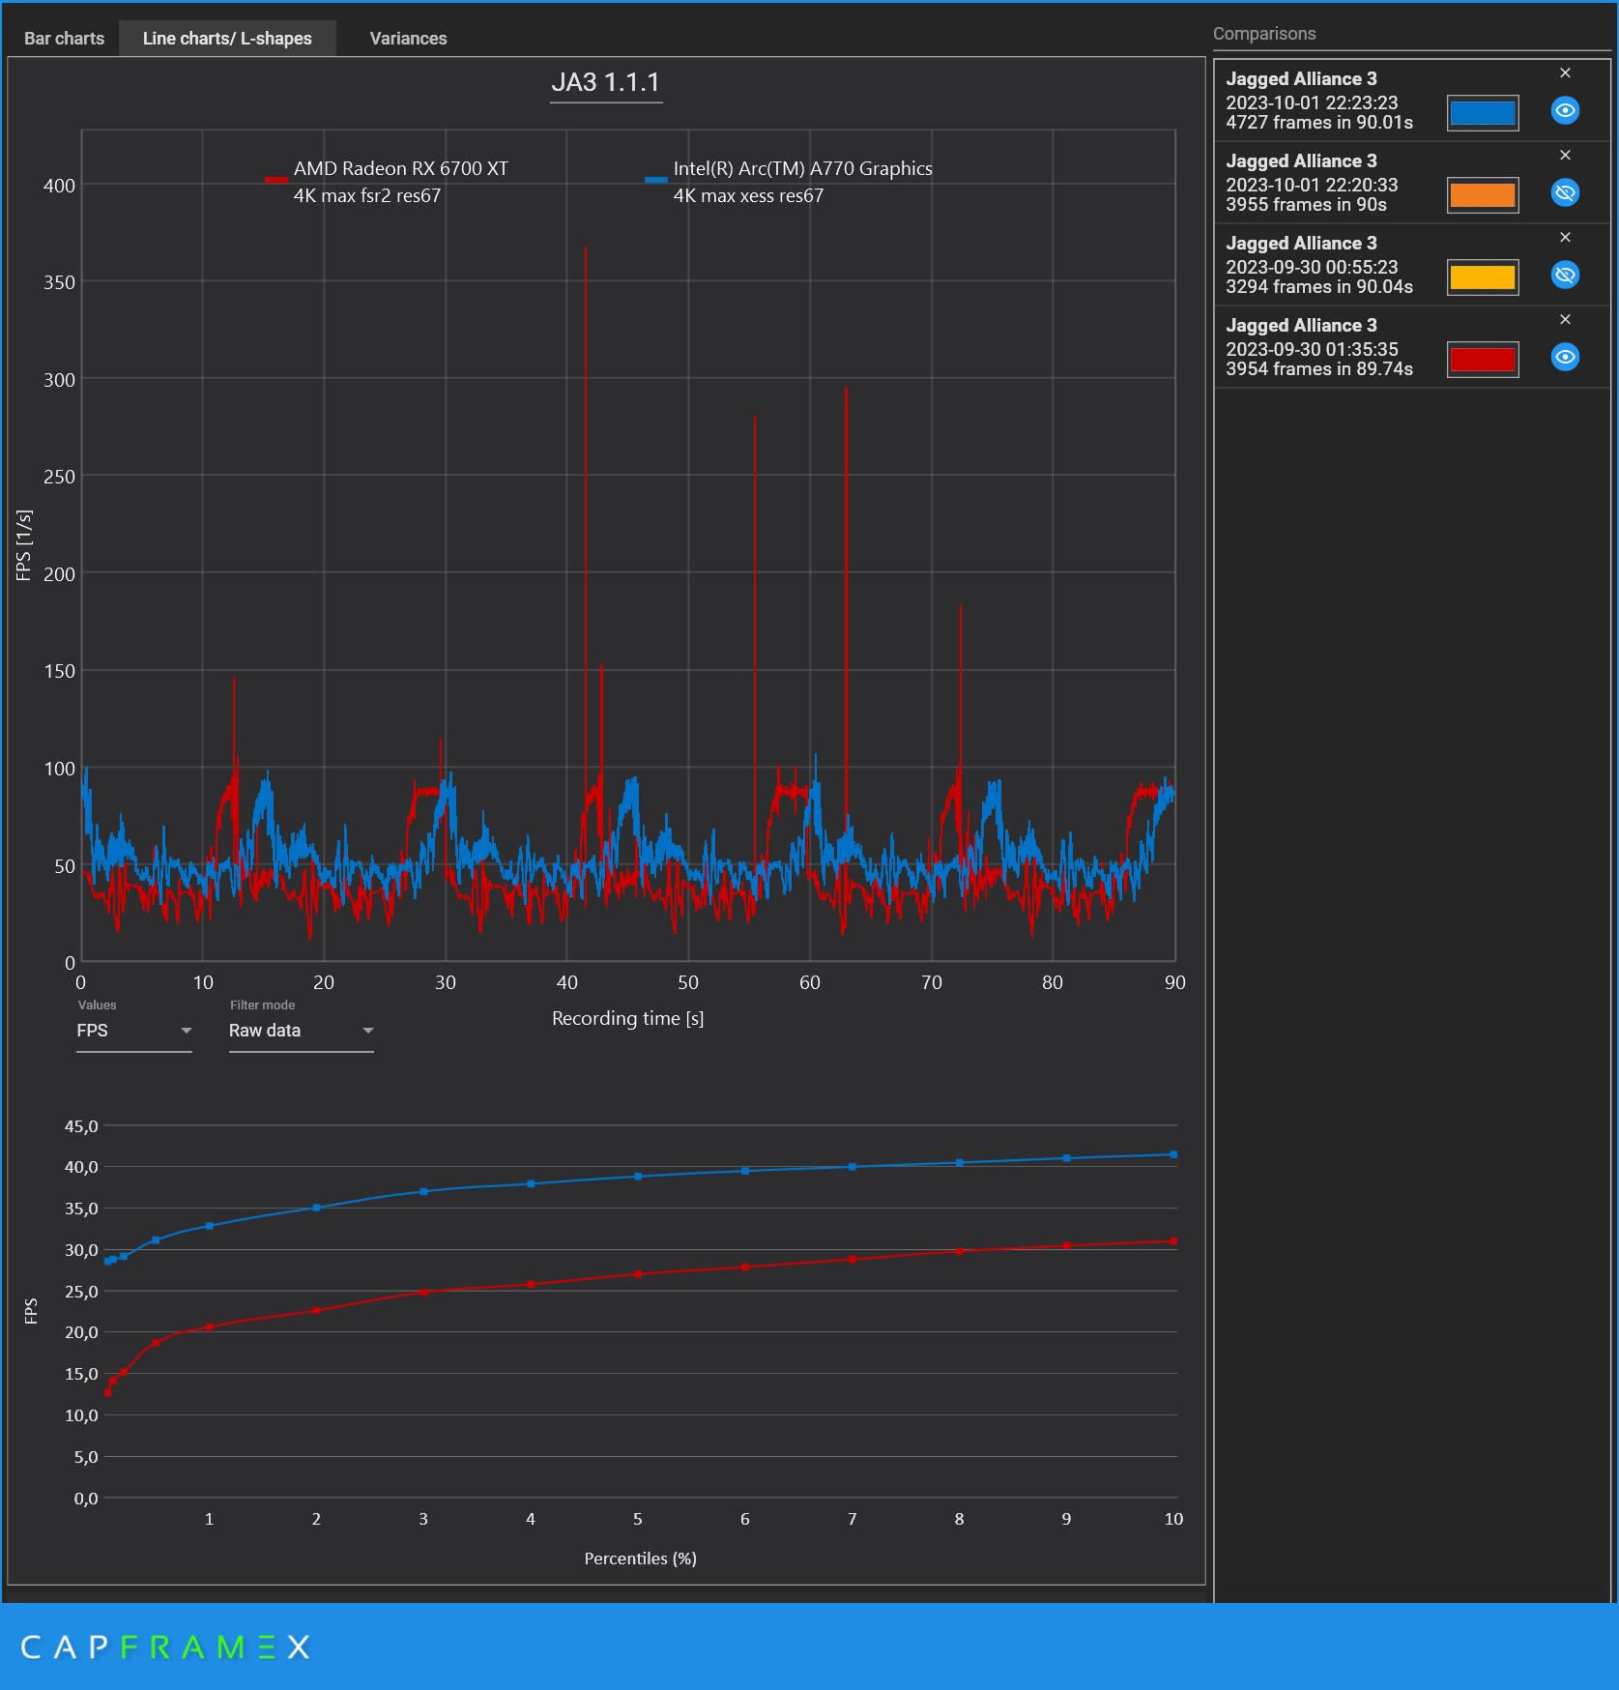Remove the 01:35:35 Jagged Alliance 3 comparison
Screen dimensions: 1619x1690
click(1565, 320)
